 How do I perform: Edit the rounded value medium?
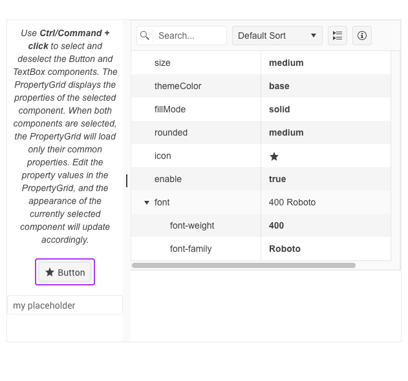[286, 133]
